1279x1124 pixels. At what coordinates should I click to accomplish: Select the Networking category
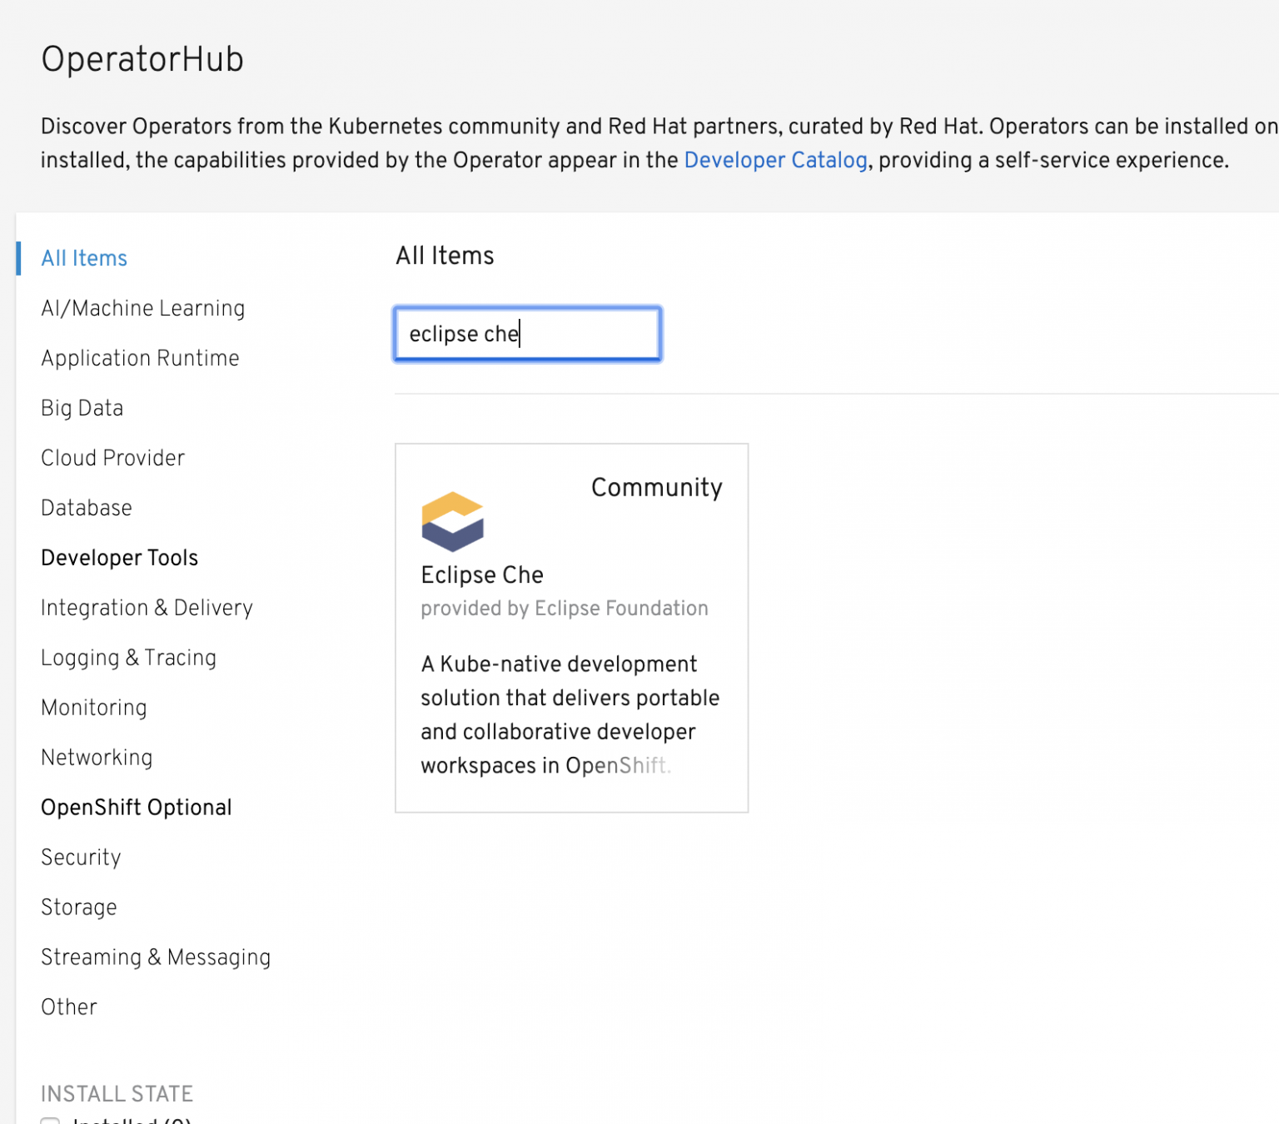pyautogui.click(x=97, y=758)
